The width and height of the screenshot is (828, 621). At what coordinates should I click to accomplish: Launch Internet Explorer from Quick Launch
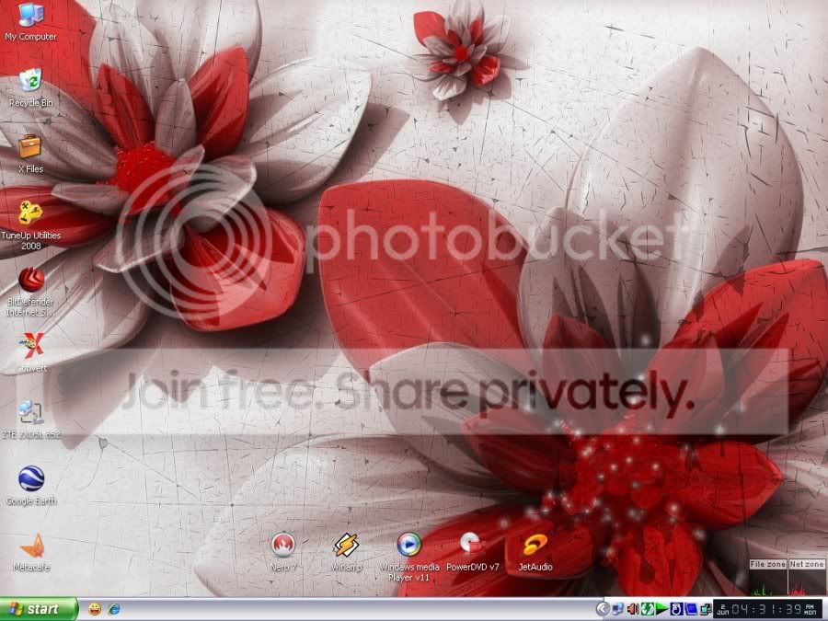click(x=113, y=609)
